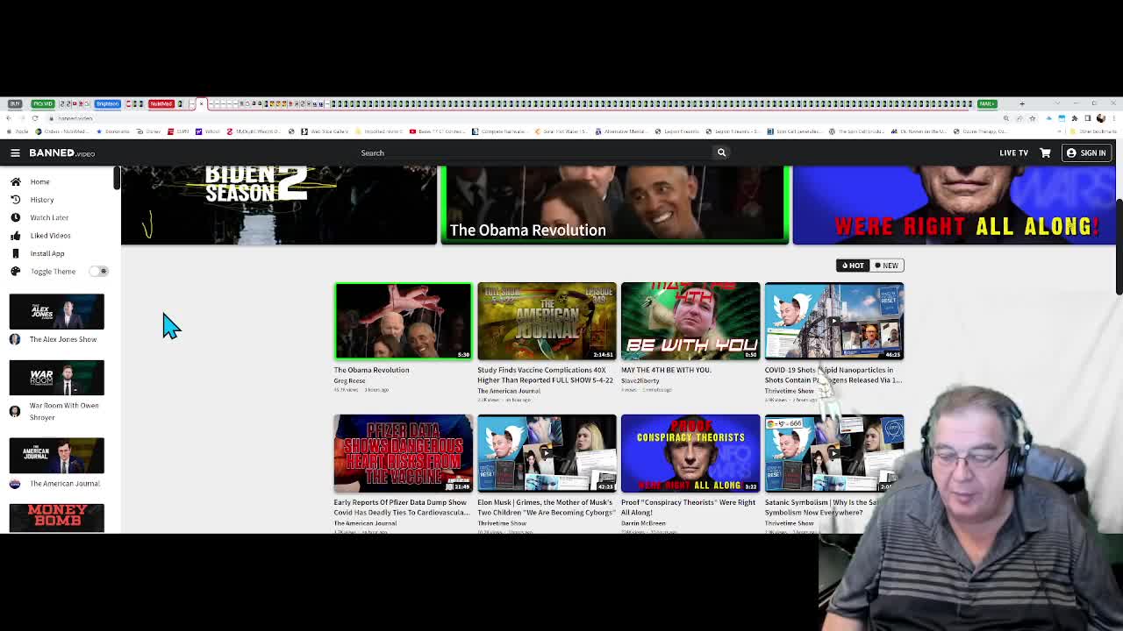Open The Obama Revolution featured banner
1123x631 pixels.
(x=614, y=204)
